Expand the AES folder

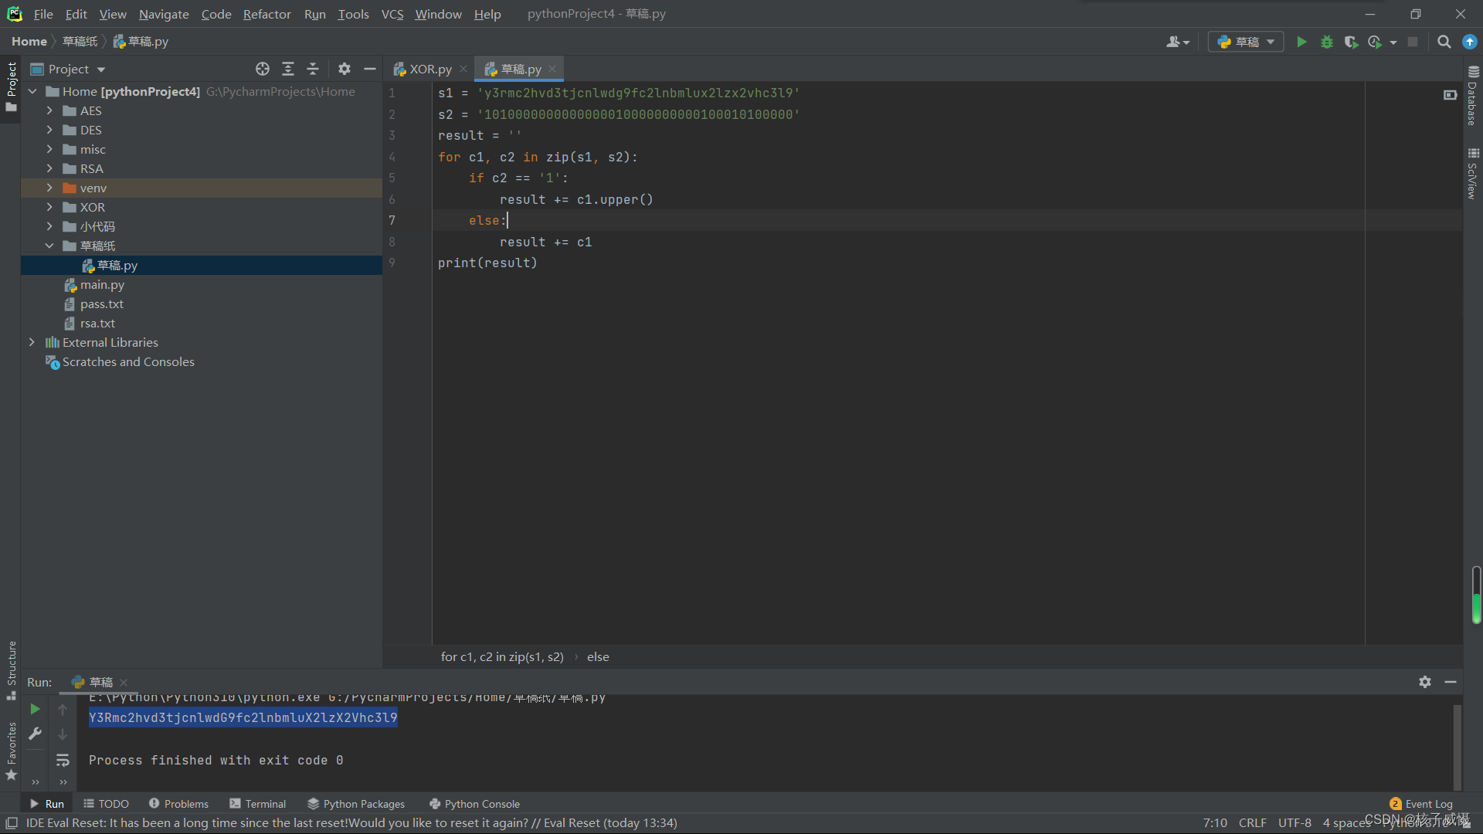click(49, 110)
